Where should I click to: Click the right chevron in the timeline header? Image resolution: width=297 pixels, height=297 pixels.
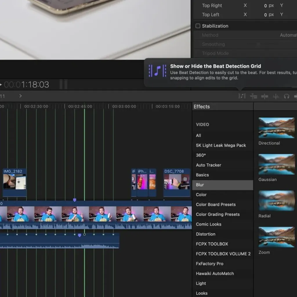[x=21, y=96]
